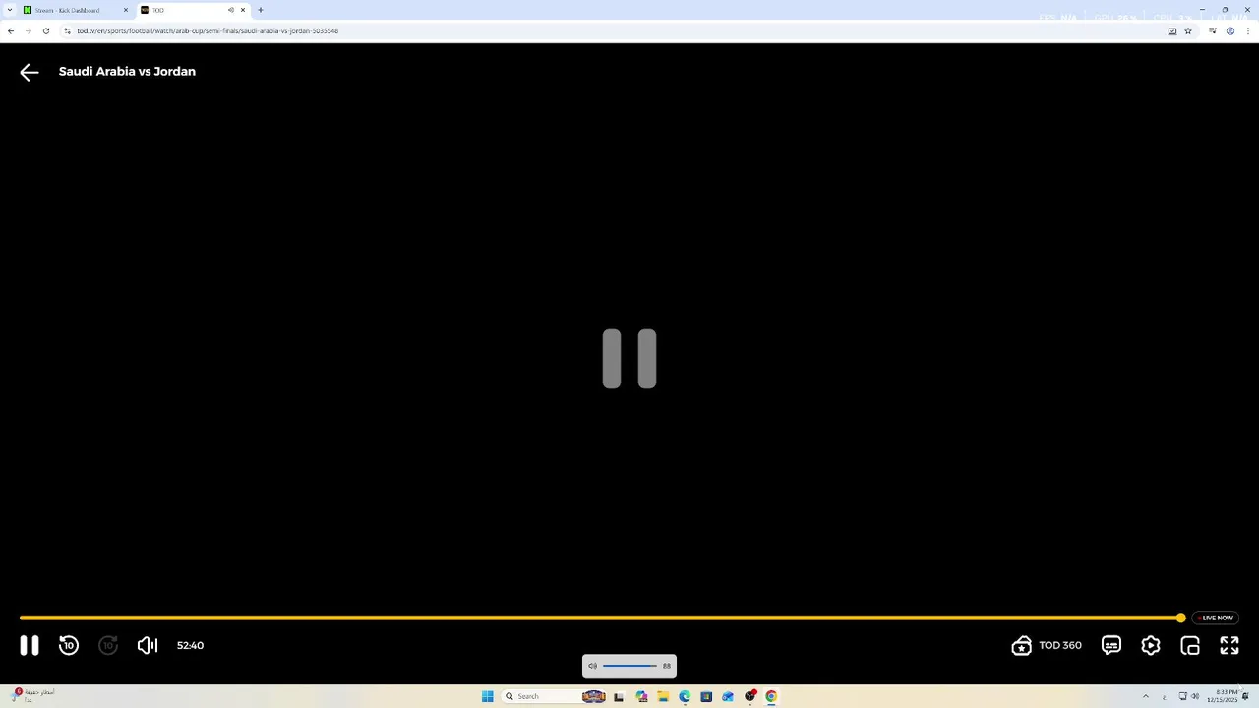
Task: Open the install/cast icon in the address bar
Action: click(1172, 30)
